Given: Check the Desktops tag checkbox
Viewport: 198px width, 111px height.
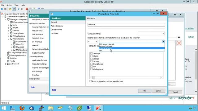Looking at the screenshot, I should 92,53.
